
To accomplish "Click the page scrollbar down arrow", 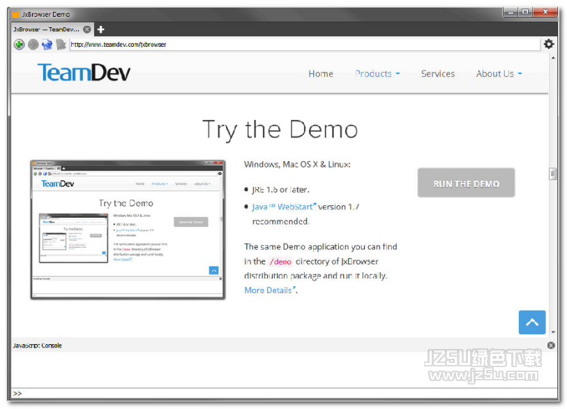I will pos(553,332).
